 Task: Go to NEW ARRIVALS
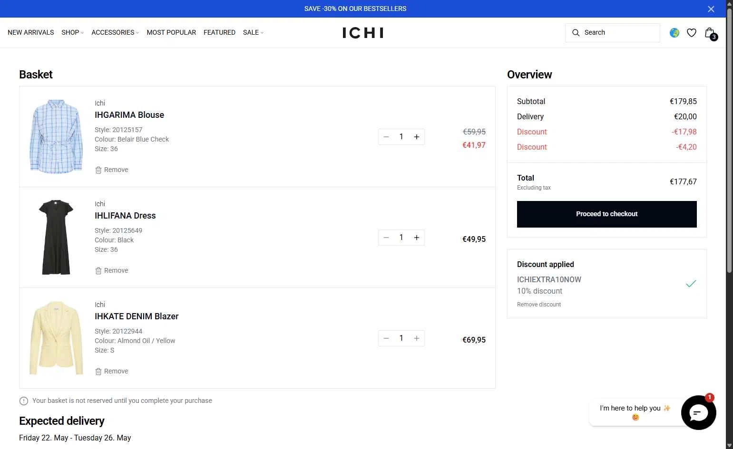[x=31, y=32]
